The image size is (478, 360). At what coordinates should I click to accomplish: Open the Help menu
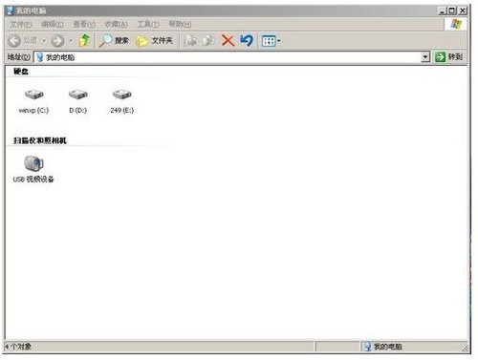[180, 24]
